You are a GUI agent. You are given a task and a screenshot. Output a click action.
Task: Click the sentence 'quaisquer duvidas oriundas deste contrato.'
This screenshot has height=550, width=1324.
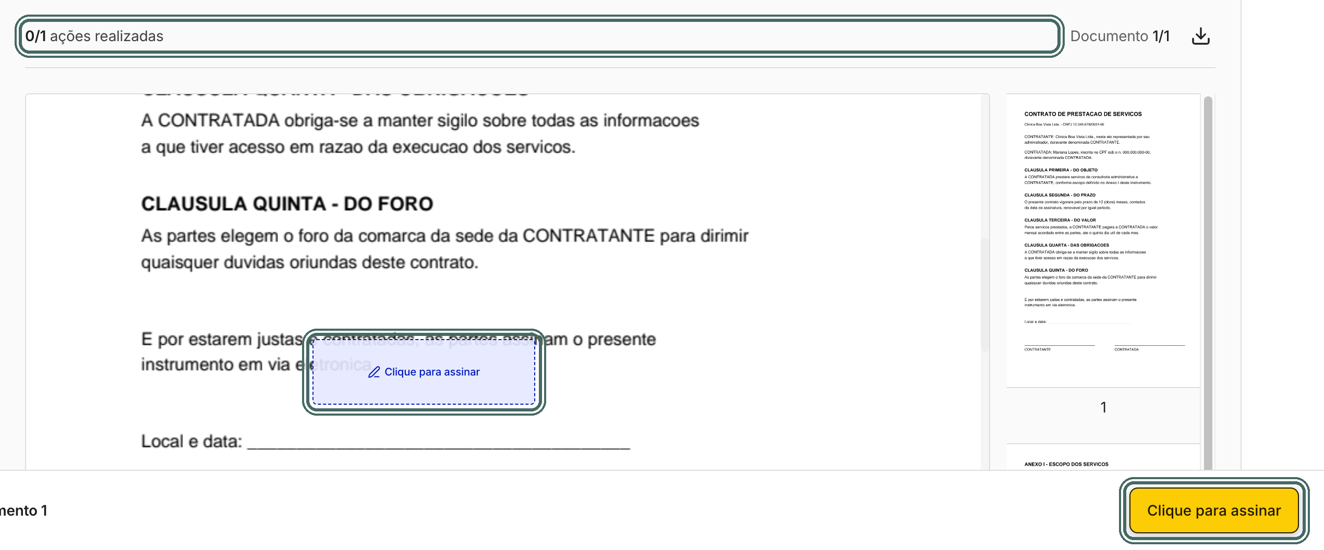[309, 262]
